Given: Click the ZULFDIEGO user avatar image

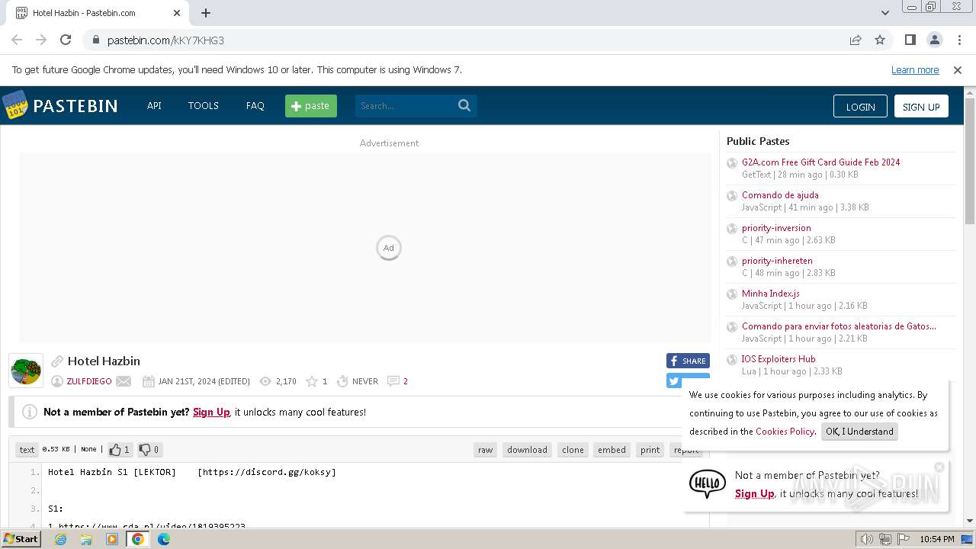Looking at the screenshot, I should pyautogui.click(x=26, y=371).
